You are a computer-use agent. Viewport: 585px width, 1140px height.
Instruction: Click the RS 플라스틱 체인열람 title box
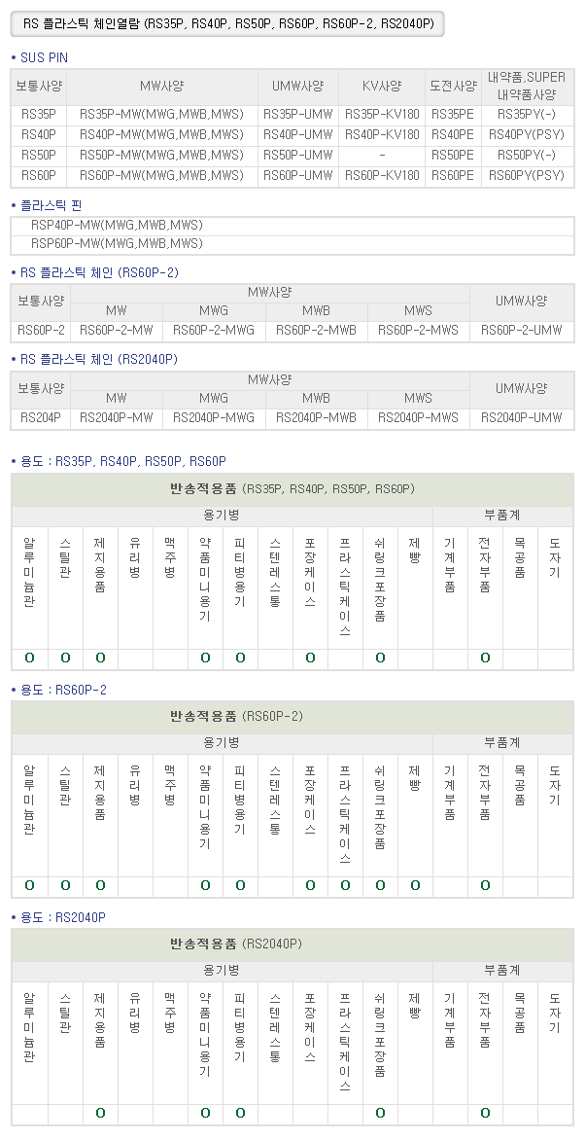tap(226, 24)
